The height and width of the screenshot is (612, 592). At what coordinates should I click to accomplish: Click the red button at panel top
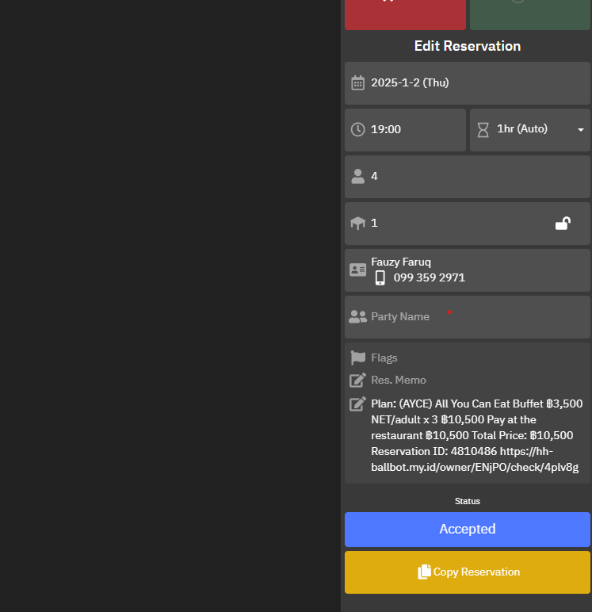405,13
